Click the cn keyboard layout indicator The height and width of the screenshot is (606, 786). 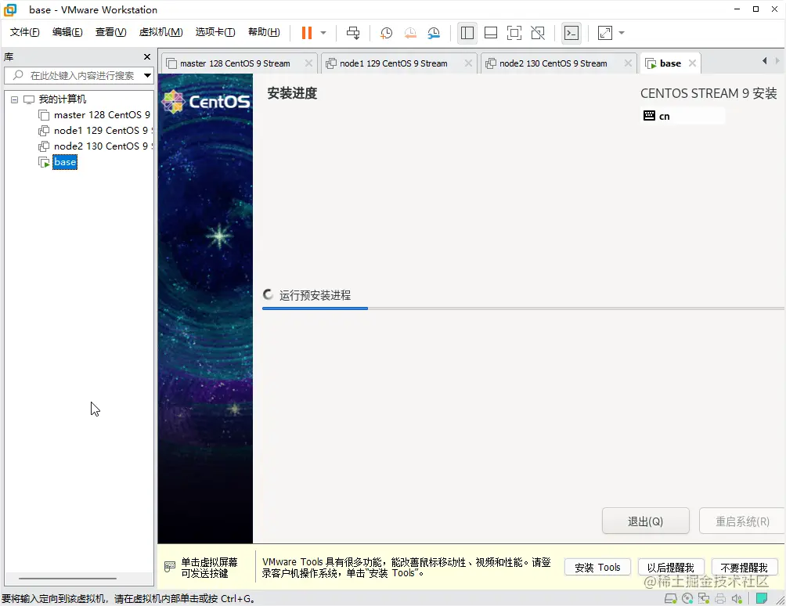[x=683, y=117]
